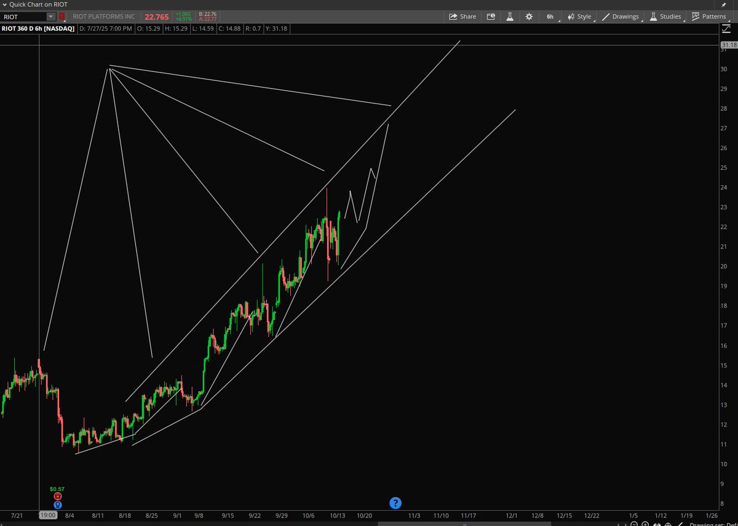Click the Share button

462,17
